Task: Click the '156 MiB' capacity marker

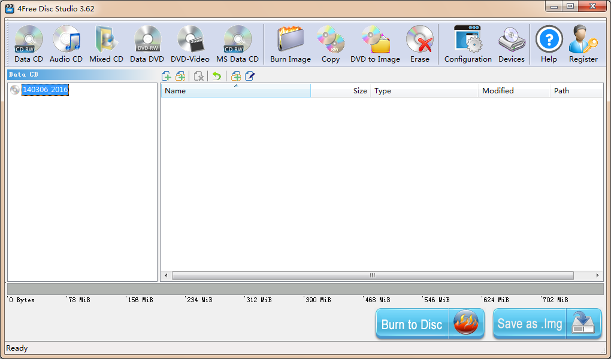Action: [x=140, y=300]
